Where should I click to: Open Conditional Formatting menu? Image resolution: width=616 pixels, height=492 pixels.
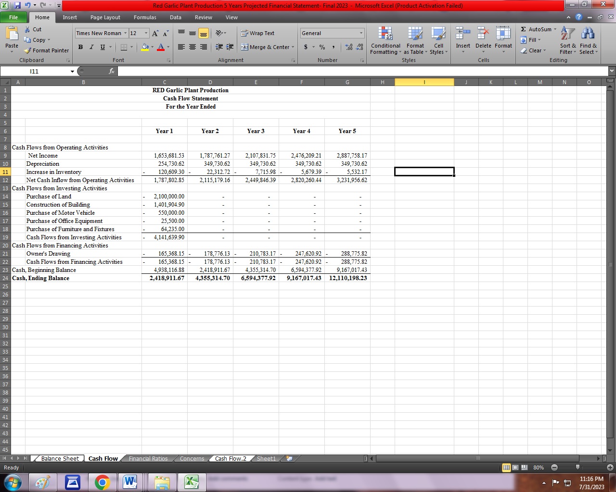[x=385, y=40]
